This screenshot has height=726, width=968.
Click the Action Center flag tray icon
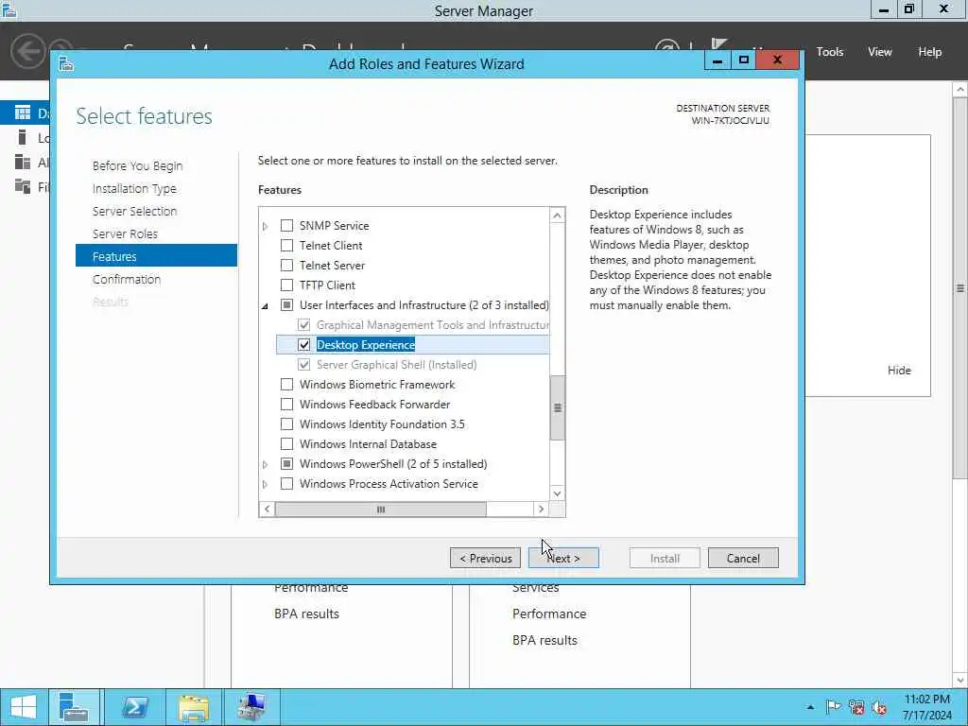tap(834, 707)
